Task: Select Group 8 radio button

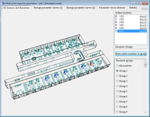Action: (117, 107)
